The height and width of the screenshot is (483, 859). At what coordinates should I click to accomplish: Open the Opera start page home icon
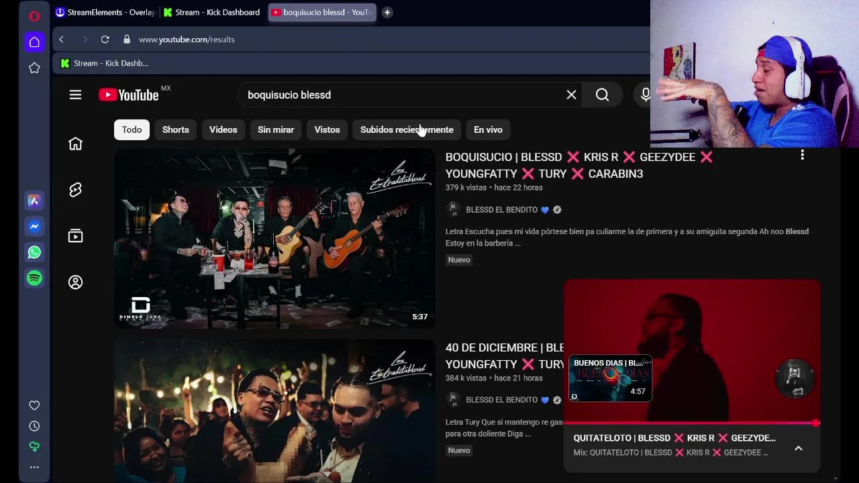click(x=34, y=42)
